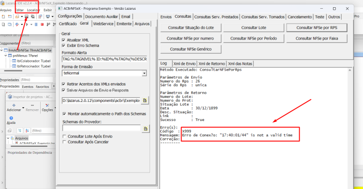Screen dimensions: 363x189
Task: Open dropdown arrow beside Run icon
Action: point(31,24)
